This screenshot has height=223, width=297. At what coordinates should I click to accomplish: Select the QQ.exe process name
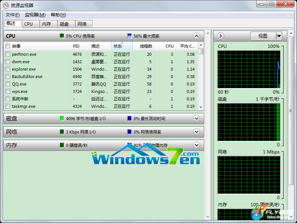click(x=19, y=84)
